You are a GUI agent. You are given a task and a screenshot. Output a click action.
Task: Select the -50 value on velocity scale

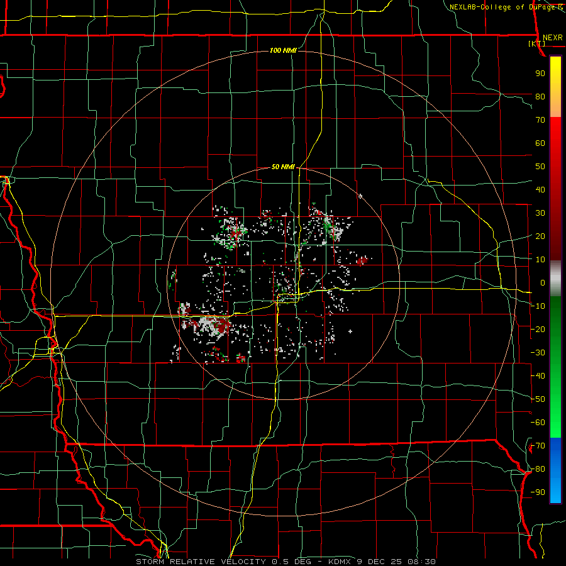[x=538, y=399]
